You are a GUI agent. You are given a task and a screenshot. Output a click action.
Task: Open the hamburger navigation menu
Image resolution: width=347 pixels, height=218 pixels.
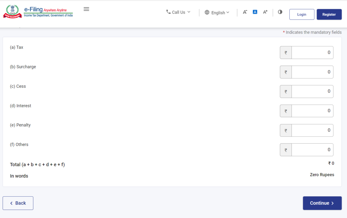[x=86, y=9]
